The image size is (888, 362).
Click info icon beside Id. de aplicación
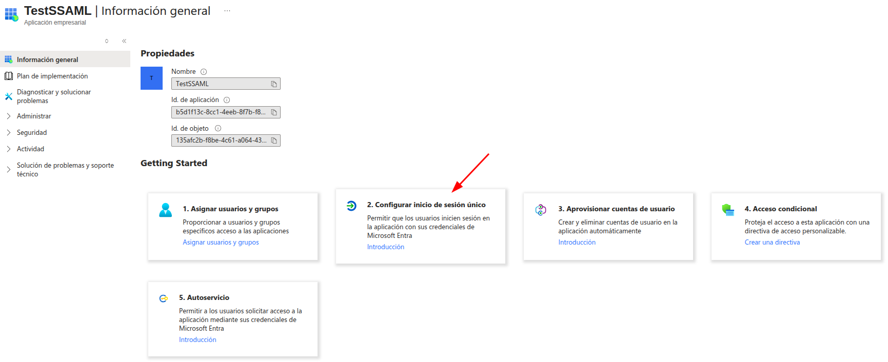point(227,100)
